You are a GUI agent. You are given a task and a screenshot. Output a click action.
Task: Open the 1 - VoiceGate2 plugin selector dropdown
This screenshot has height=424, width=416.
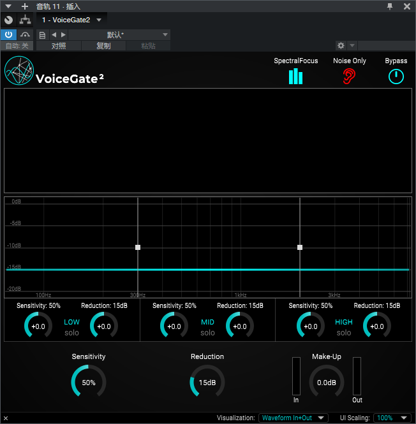71,20
